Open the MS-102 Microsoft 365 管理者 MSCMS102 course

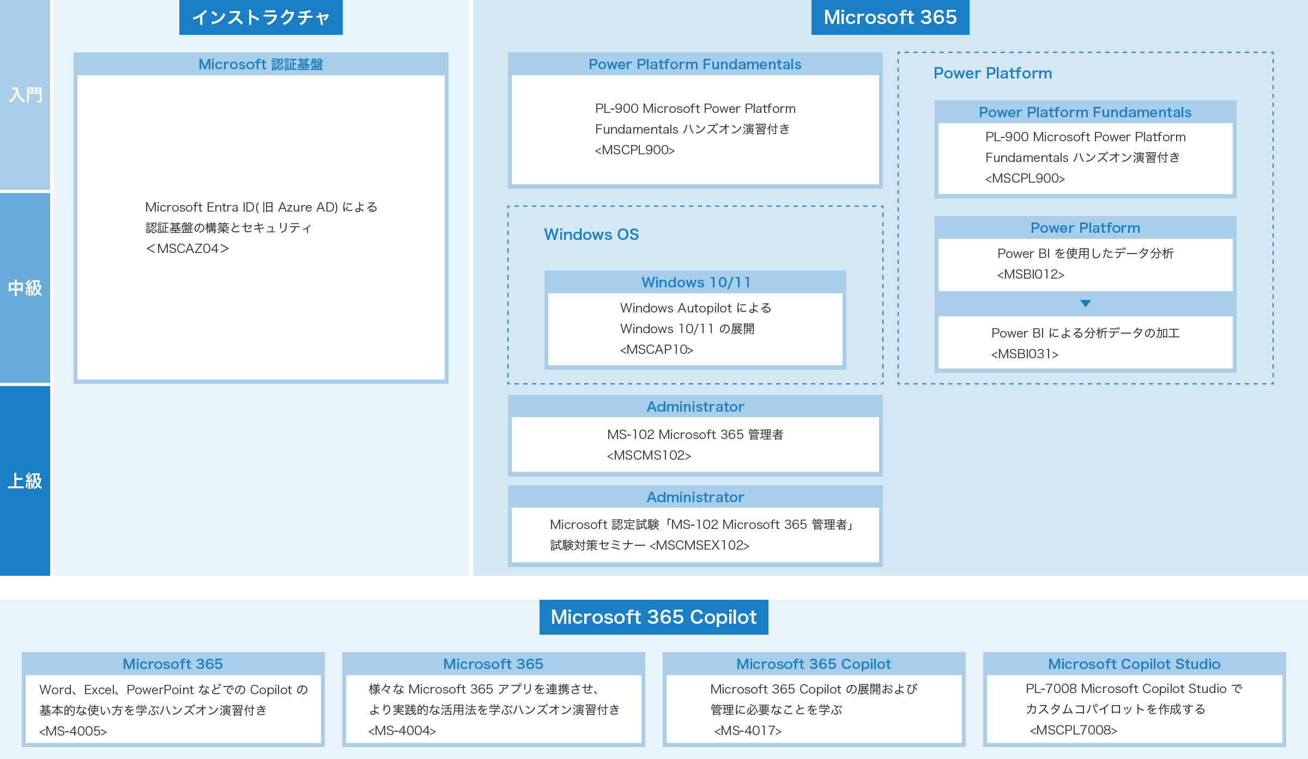tap(695, 445)
